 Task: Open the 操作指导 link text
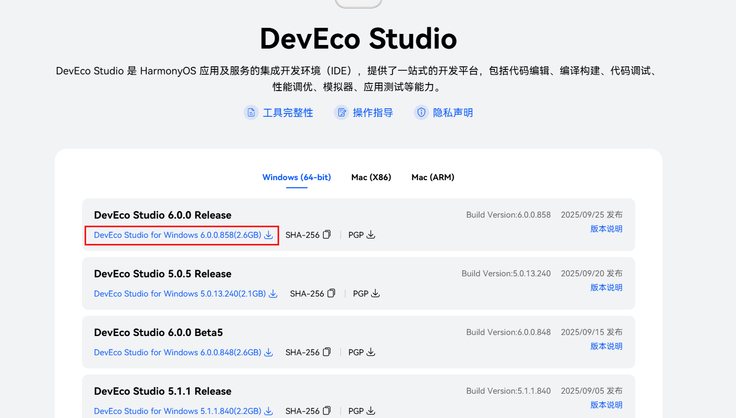click(373, 112)
